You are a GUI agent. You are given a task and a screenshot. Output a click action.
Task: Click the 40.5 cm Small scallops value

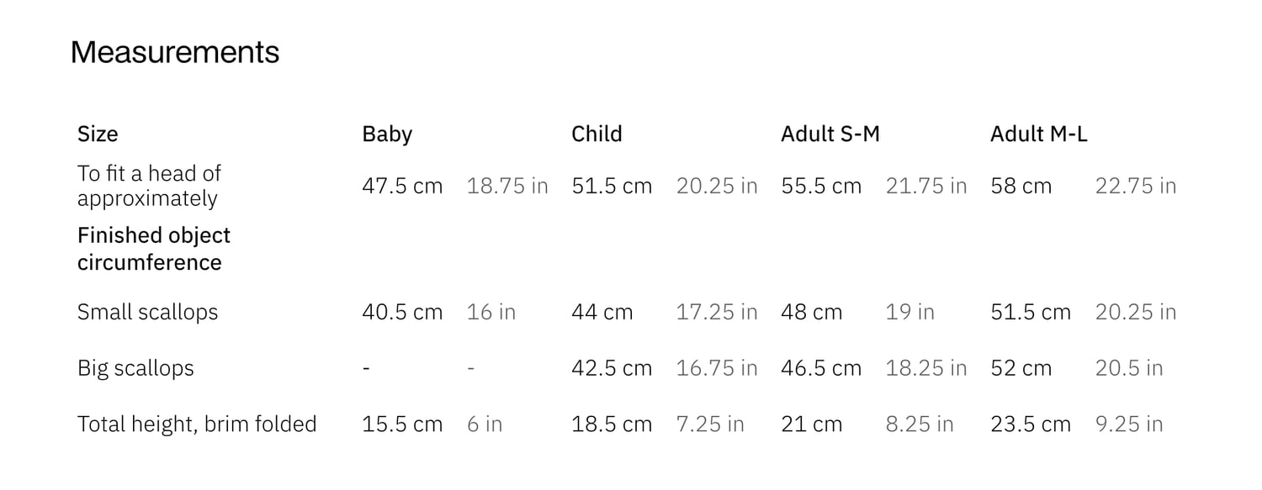click(402, 312)
